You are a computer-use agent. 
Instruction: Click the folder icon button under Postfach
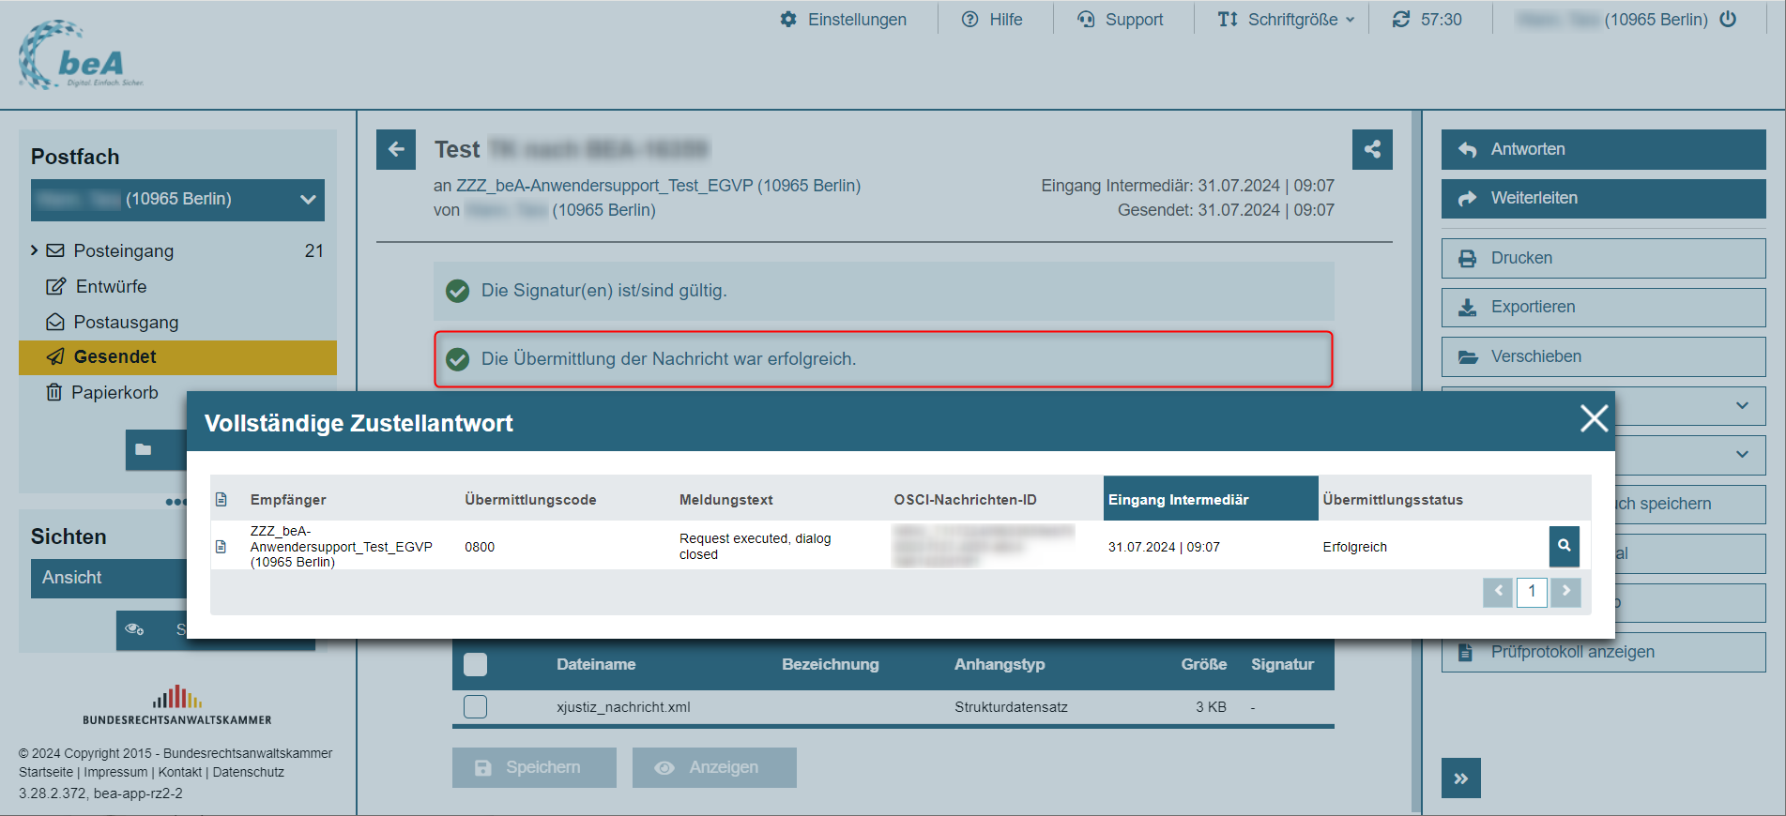pos(144,449)
